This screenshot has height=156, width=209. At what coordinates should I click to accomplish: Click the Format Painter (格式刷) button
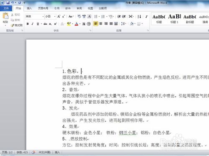tap(17, 25)
